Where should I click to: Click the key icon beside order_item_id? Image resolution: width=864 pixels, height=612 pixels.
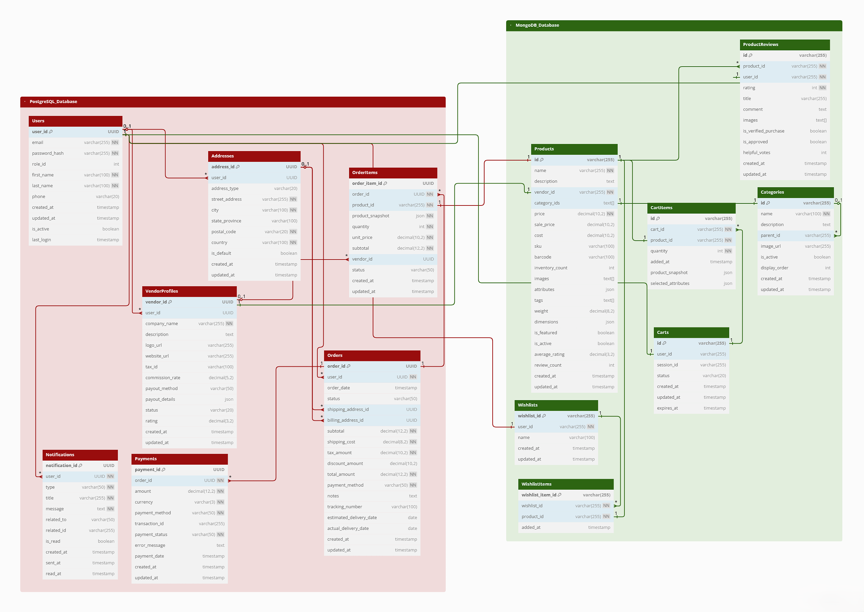coord(385,183)
